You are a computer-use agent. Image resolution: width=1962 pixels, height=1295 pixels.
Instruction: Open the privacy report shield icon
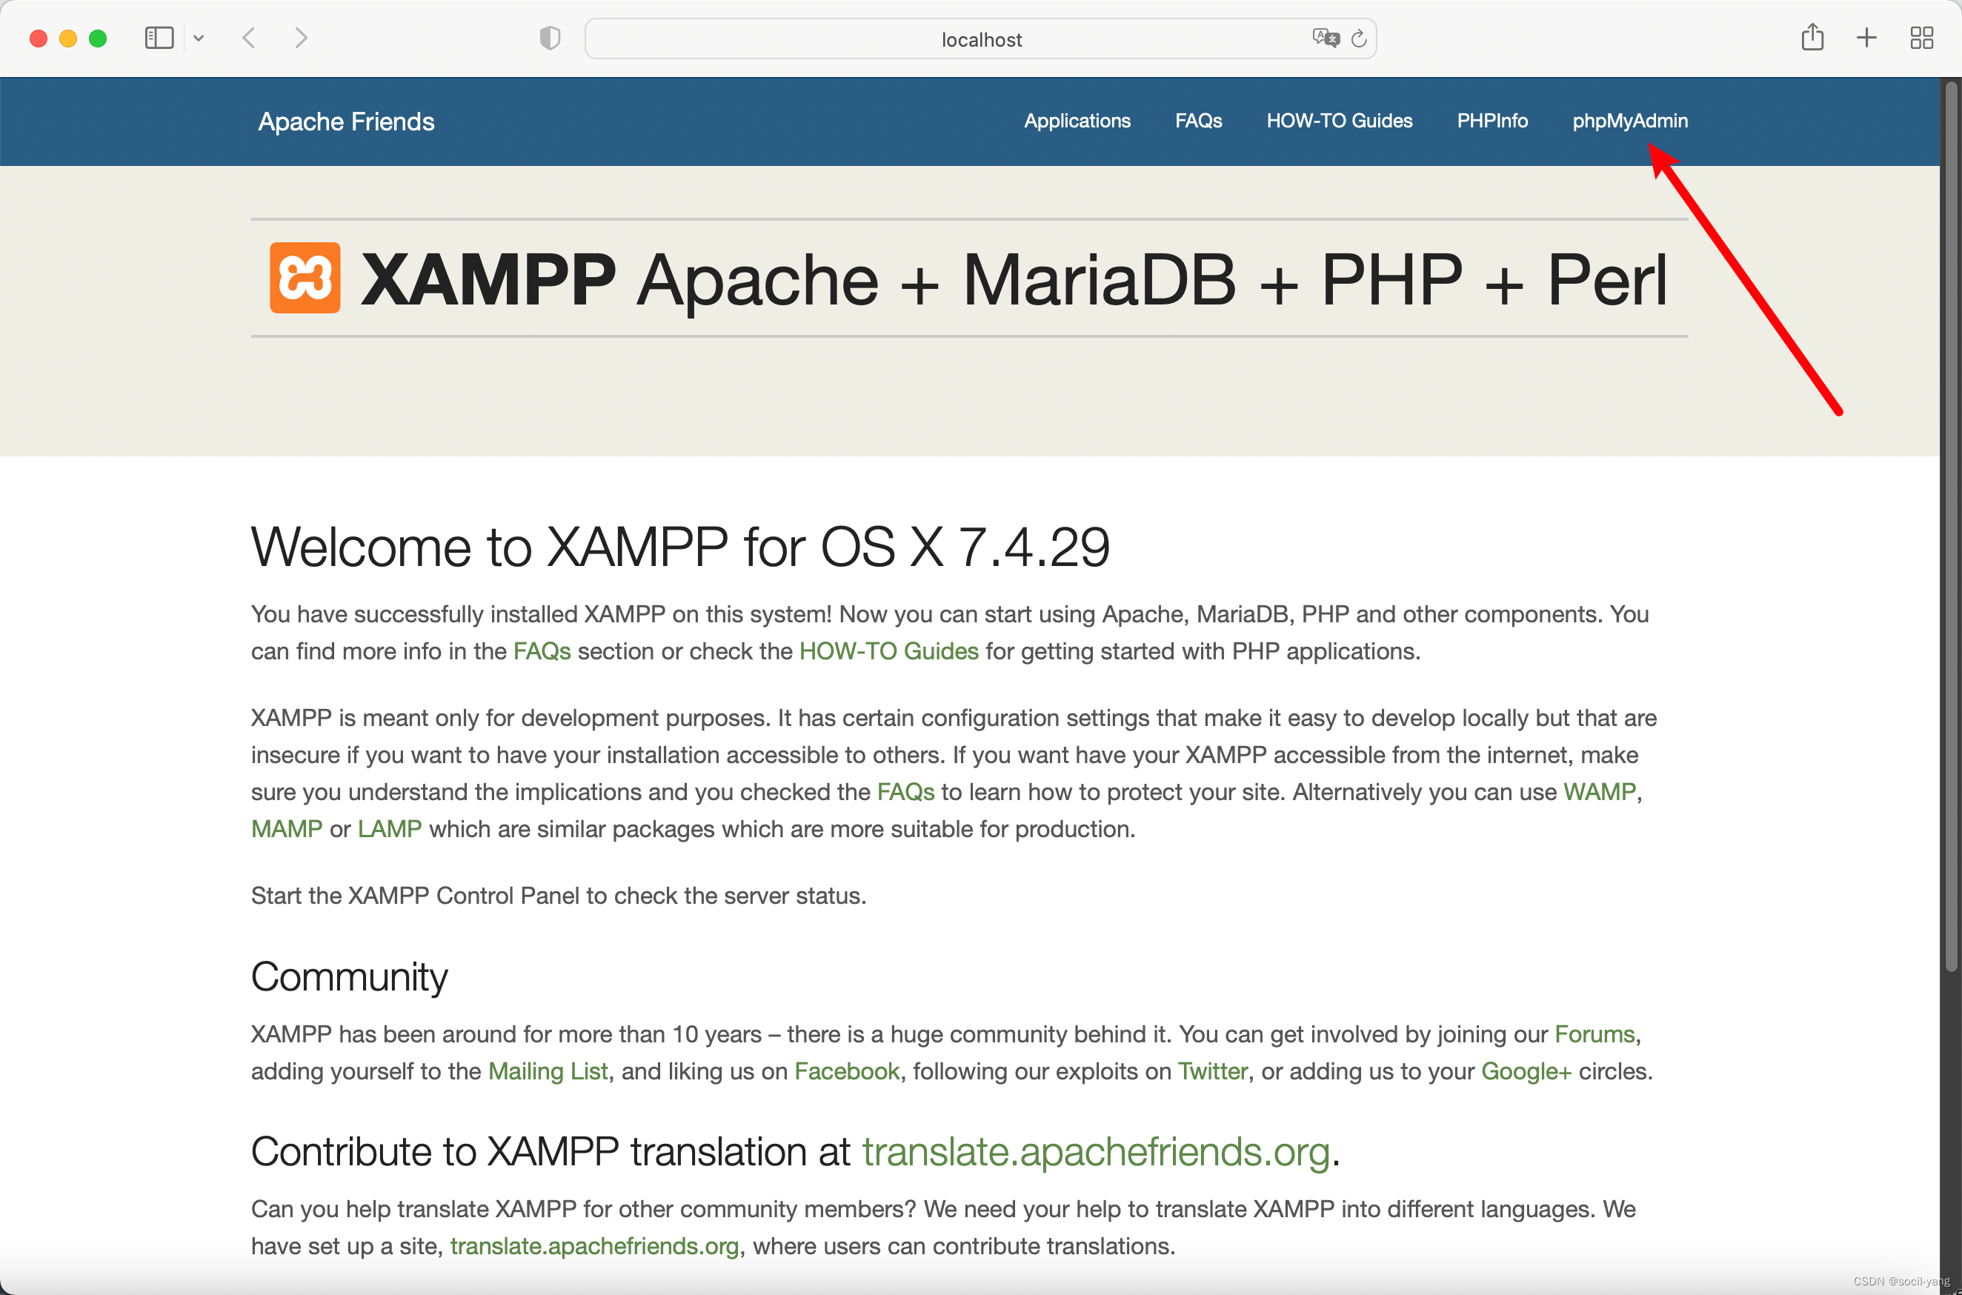click(550, 38)
